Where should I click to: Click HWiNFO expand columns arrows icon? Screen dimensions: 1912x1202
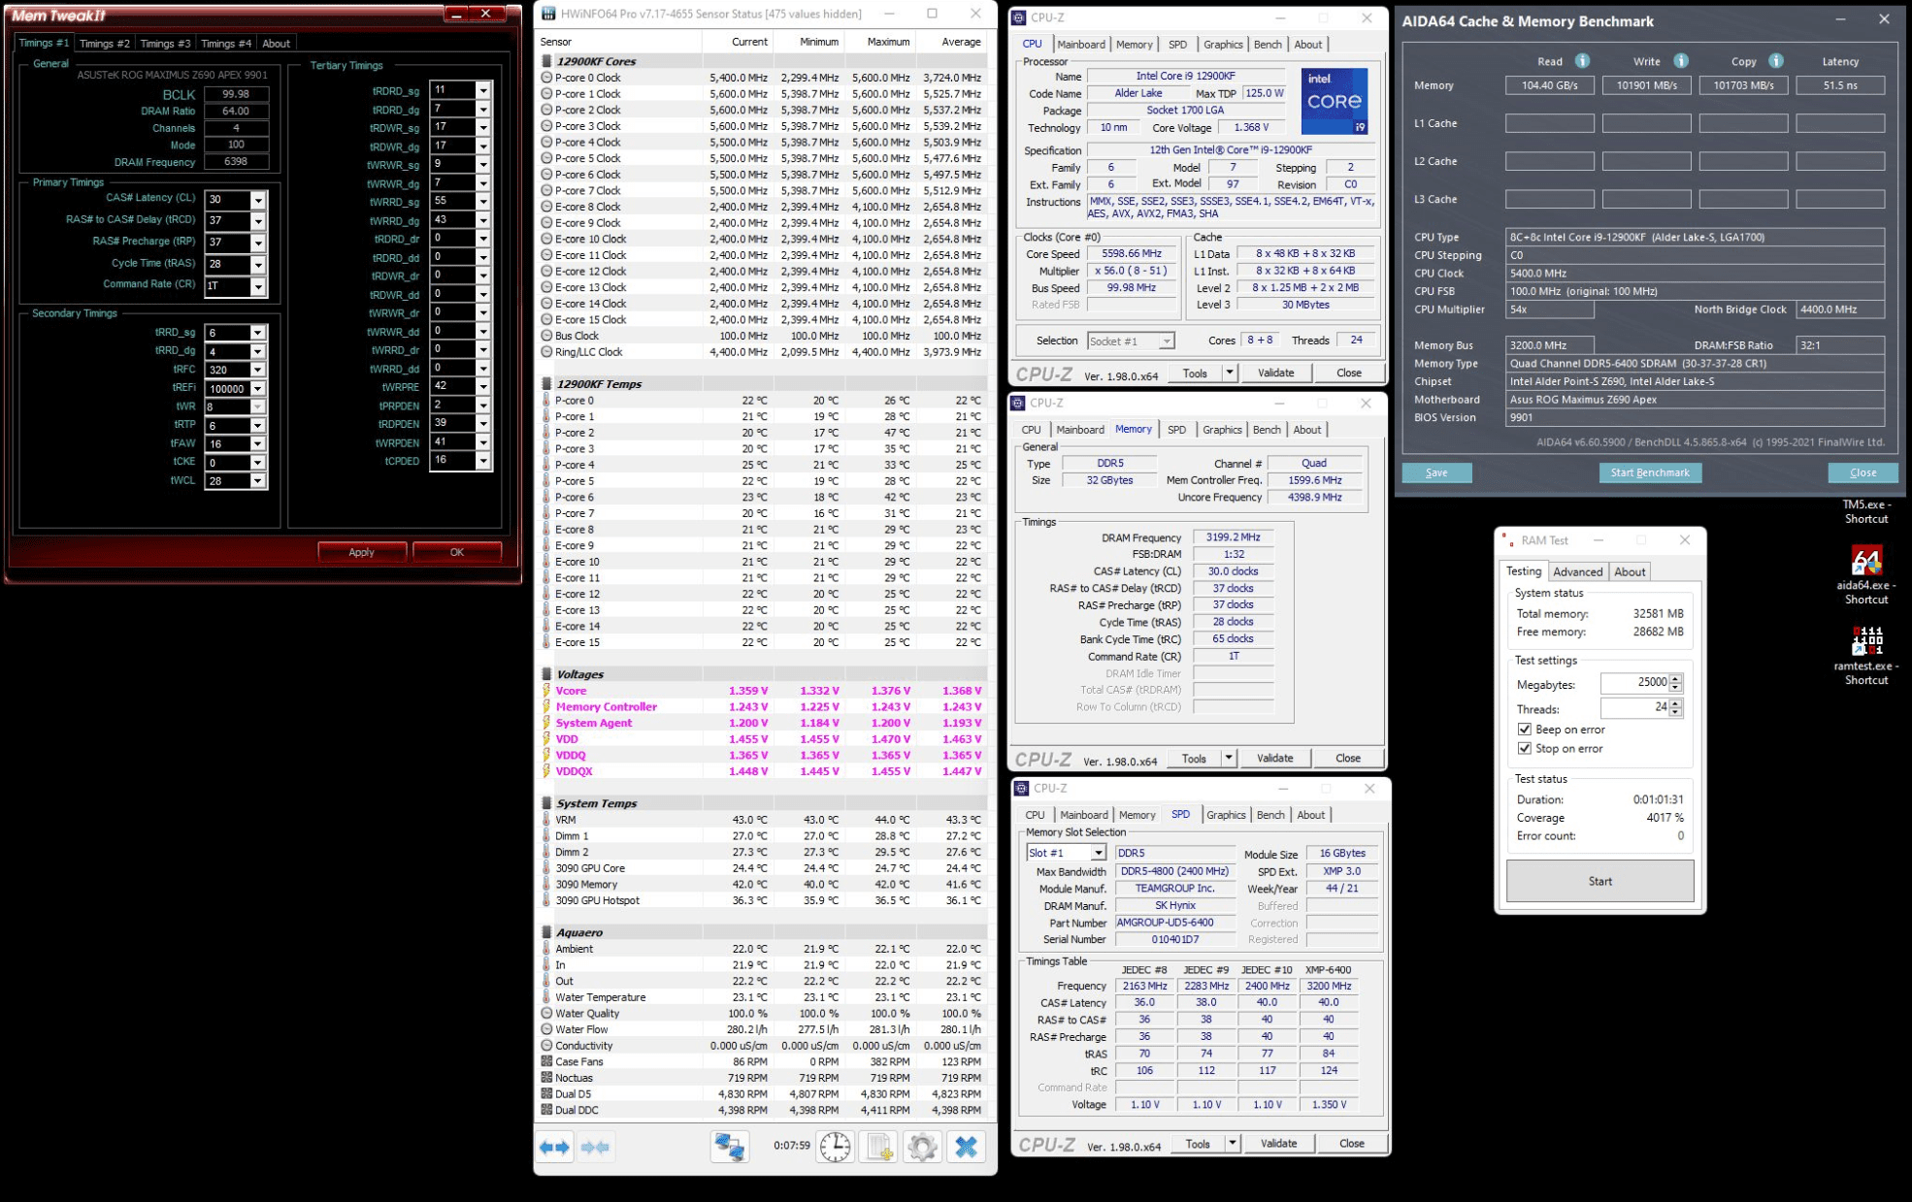pyautogui.click(x=555, y=1148)
